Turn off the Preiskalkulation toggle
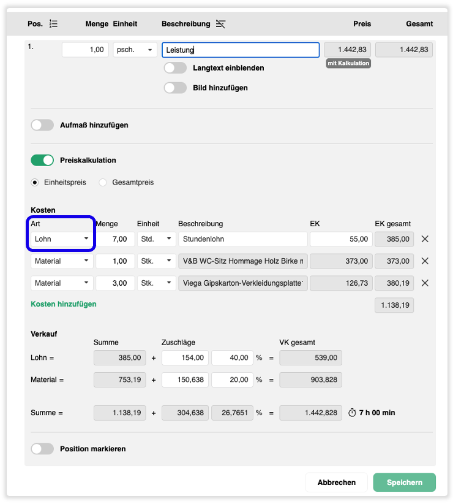The height and width of the screenshot is (504, 453). (x=42, y=161)
